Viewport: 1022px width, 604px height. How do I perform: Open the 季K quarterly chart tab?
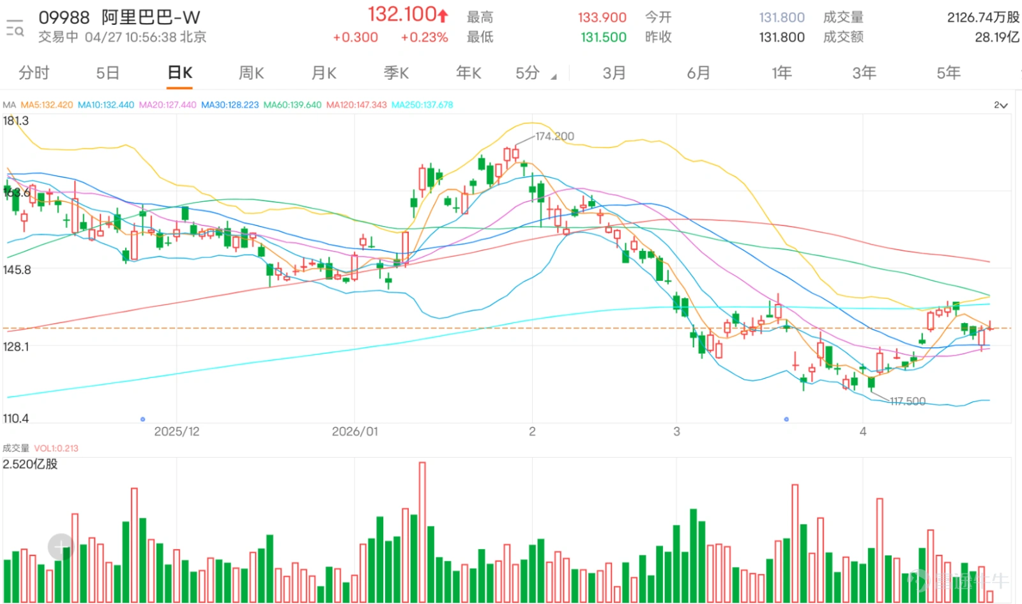click(396, 73)
